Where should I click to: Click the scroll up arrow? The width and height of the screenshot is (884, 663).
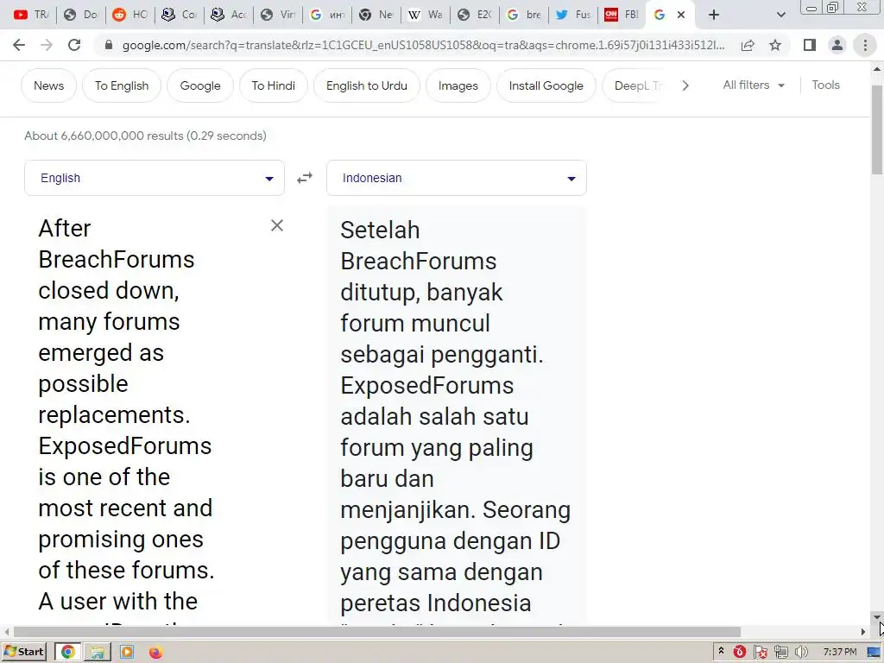click(877, 69)
